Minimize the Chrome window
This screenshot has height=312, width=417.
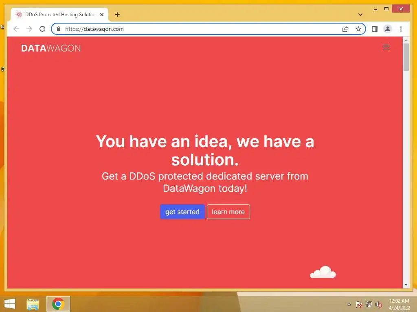click(375, 9)
